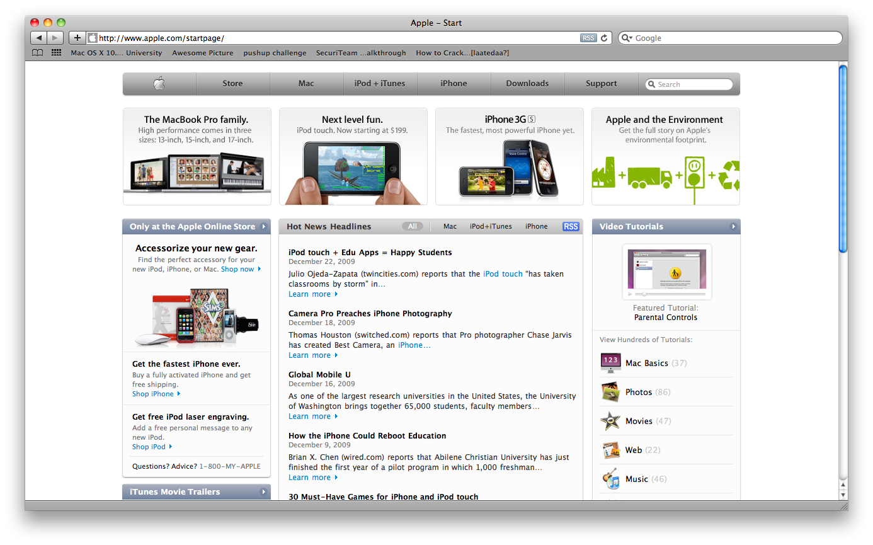
Task: Open the Downloads navigation tab
Action: 527,83
